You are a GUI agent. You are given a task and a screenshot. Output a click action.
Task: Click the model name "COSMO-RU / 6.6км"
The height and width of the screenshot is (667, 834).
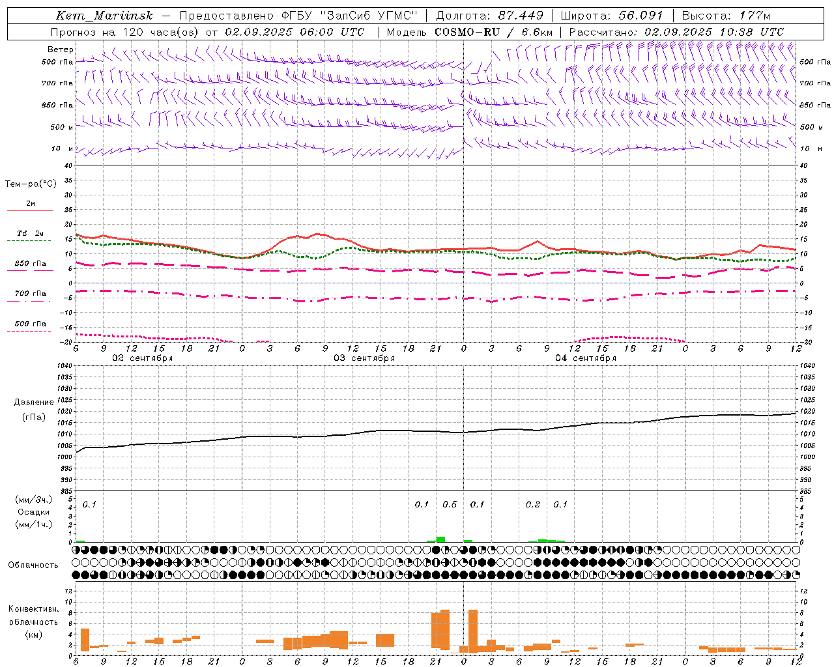(495, 32)
